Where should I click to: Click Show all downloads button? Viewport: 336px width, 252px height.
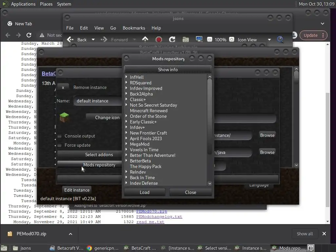point(305,234)
